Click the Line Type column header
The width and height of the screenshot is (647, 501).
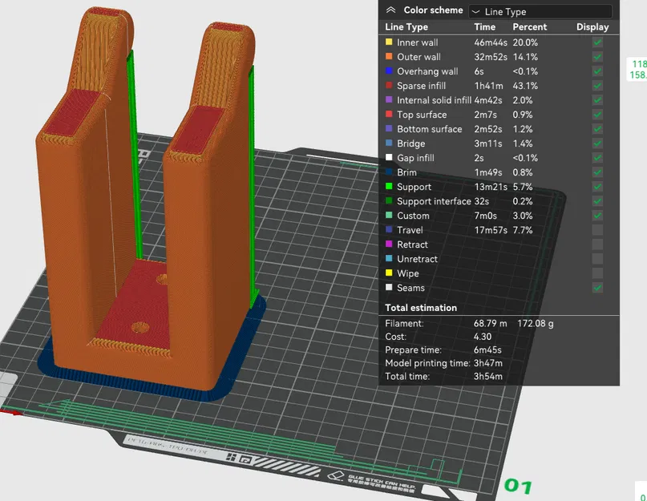tap(406, 26)
